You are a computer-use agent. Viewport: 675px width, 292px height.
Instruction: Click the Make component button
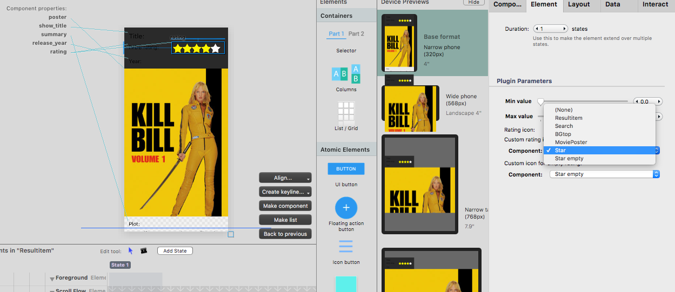[285, 206]
